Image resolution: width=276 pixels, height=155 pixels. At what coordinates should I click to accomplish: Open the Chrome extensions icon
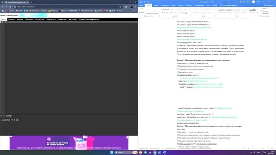pos(126,7)
